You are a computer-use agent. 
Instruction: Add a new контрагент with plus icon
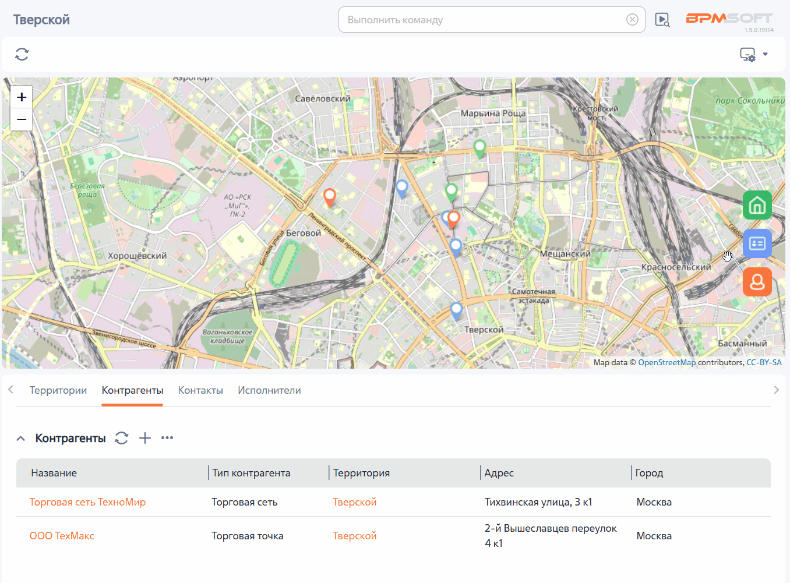(145, 438)
